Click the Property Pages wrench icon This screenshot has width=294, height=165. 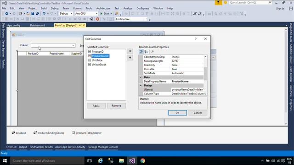pyautogui.click(x=153, y=52)
